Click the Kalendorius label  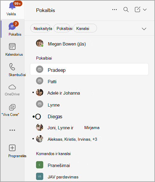tap(14, 54)
